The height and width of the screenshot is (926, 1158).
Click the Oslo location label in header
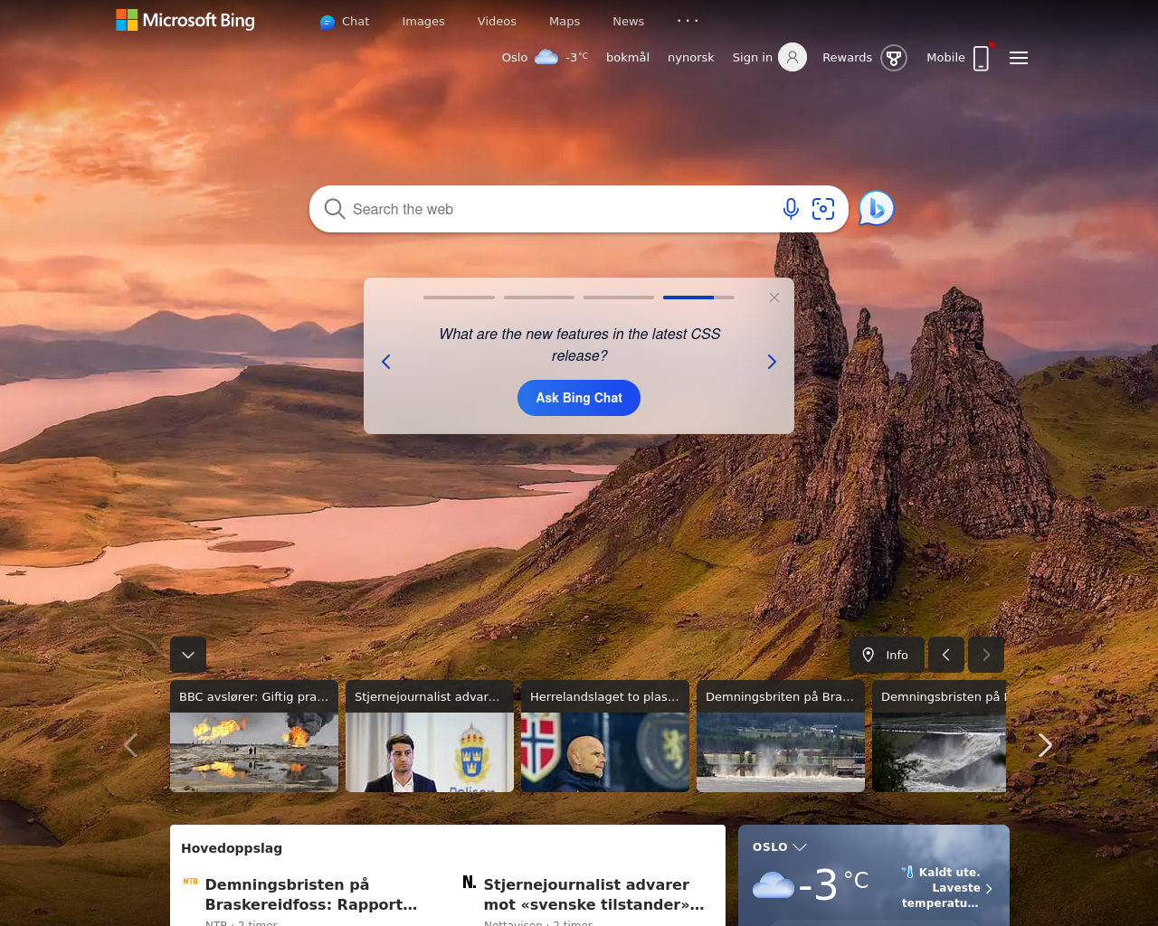515,57
